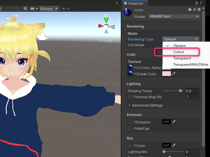The image size is (210, 157).
Task: Click the material preset sliders icon
Action: [194, 9]
